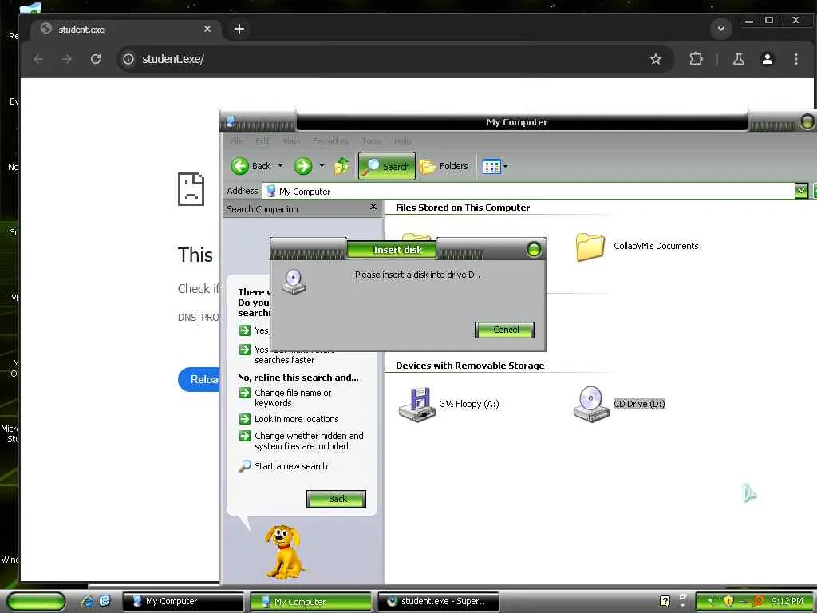Open a new Chrome tab
Viewport: 817px width, 613px height.
click(x=239, y=29)
